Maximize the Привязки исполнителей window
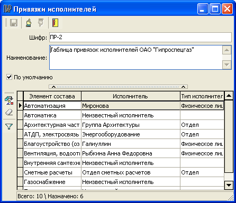The height and width of the screenshot is (203, 236). [215, 9]
